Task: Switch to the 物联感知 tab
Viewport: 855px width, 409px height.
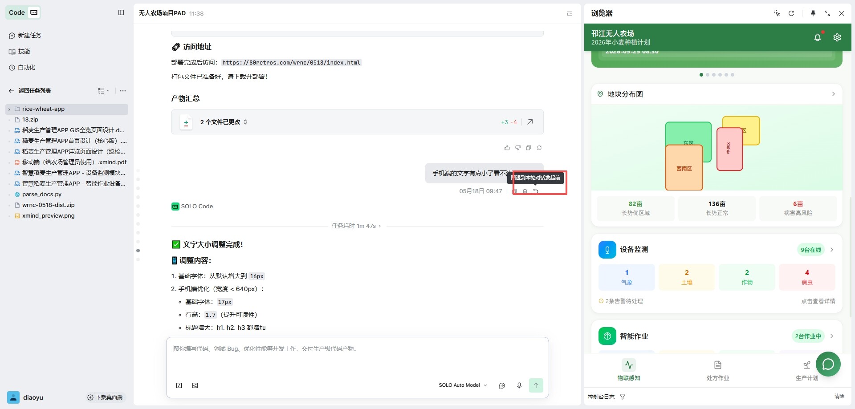Action: [628, 370]
